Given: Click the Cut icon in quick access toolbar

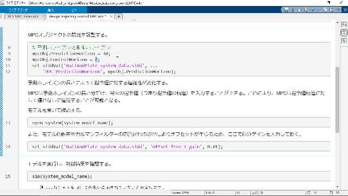Looking at the screenshot, I should (x=293, y=10).
